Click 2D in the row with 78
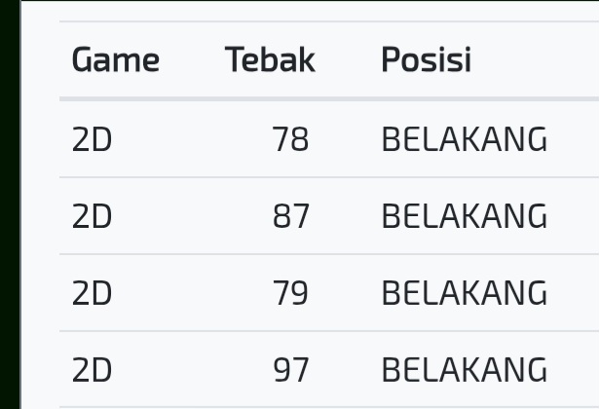The width and height of the screenshot is (599, 409). (93, 140)
